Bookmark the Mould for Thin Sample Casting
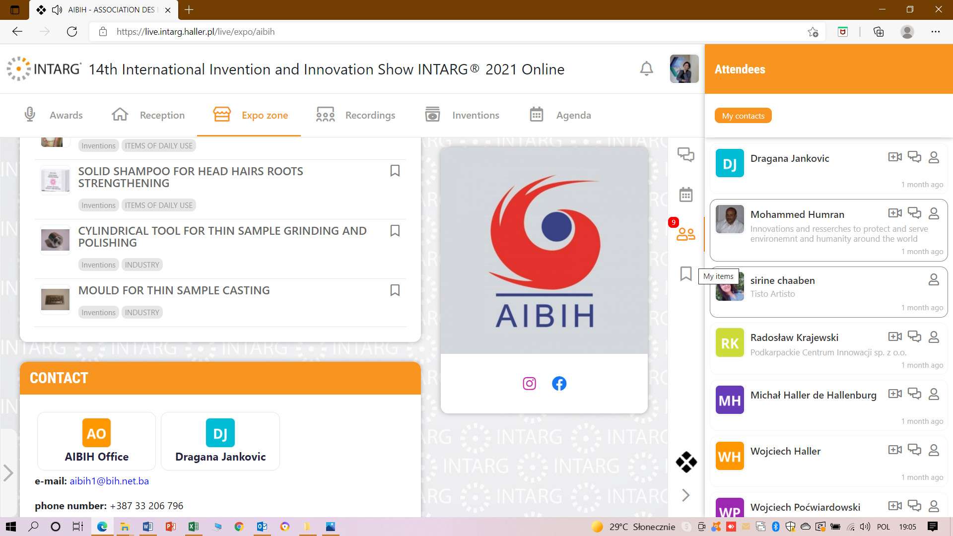953x536 pixels. (395, 290)
